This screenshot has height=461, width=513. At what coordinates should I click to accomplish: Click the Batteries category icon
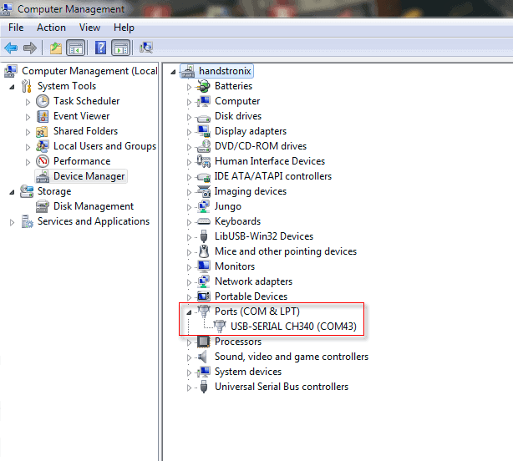point(204,86)
